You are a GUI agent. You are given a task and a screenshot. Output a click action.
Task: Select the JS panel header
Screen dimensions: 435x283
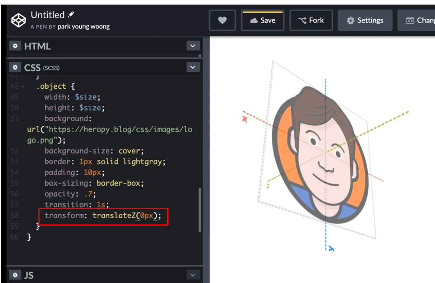[x=29, y=275]
